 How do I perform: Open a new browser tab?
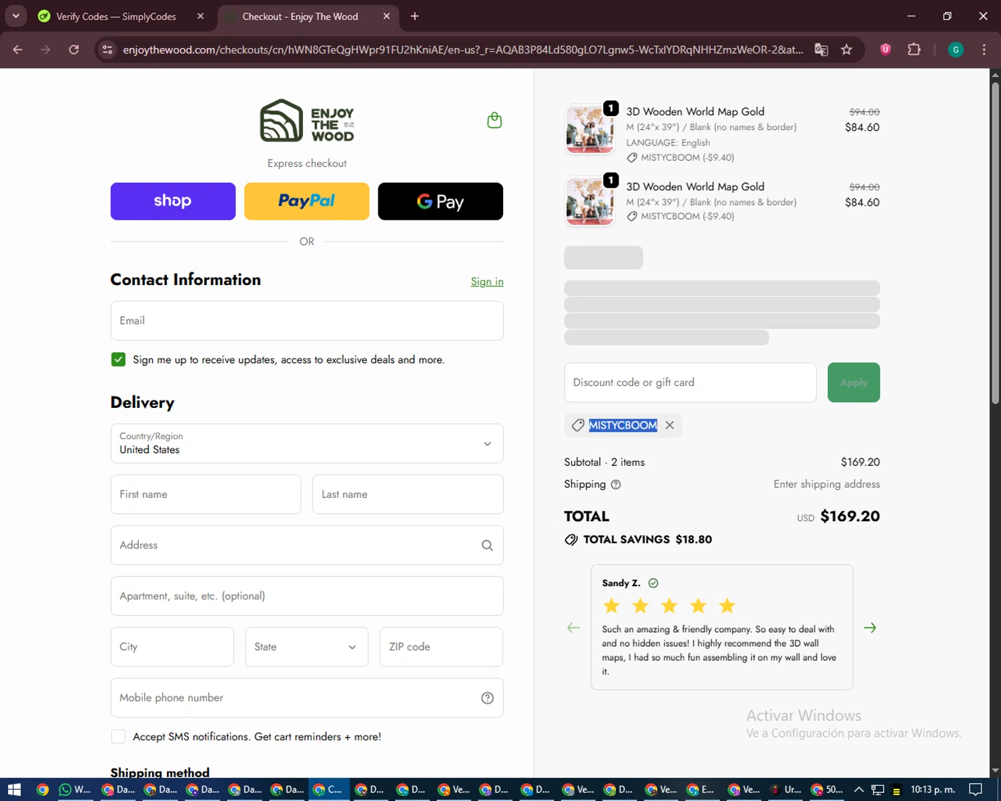tap(414, 16)
